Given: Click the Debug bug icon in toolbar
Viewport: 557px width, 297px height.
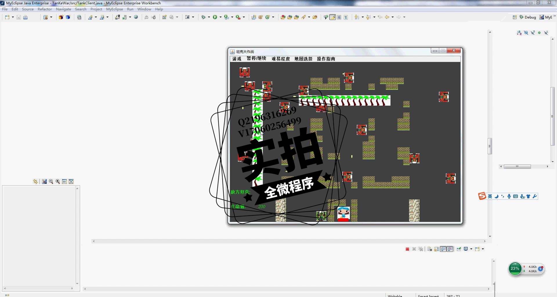Looking at the screenshot, I should [203, 17].
